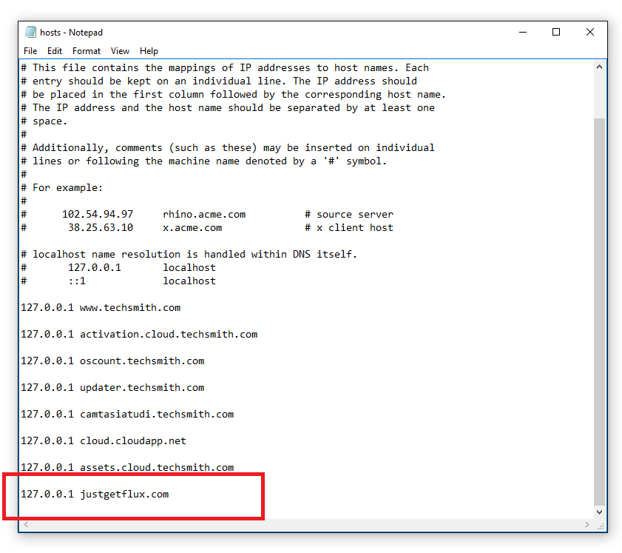Click the cloud.cloudapp.net entry
Image resolution: width=622 pixels, height=553 pixels.
[133, 440]
